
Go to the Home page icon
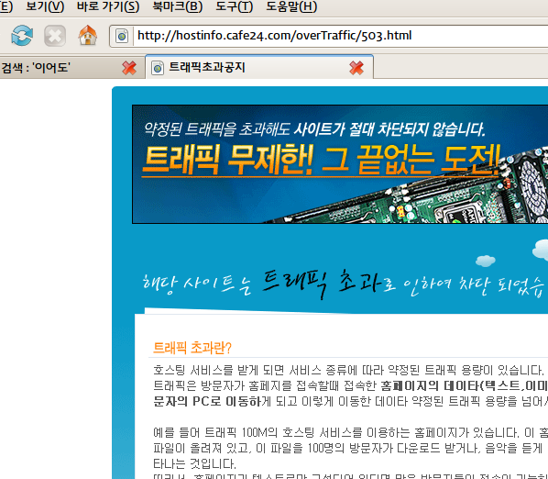click(x=88, y=36)
